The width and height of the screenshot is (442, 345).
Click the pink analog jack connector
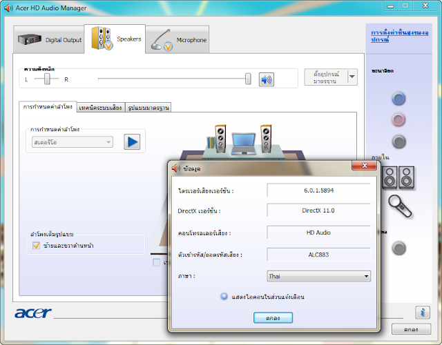pyautogui.click(x=398, y=119)
